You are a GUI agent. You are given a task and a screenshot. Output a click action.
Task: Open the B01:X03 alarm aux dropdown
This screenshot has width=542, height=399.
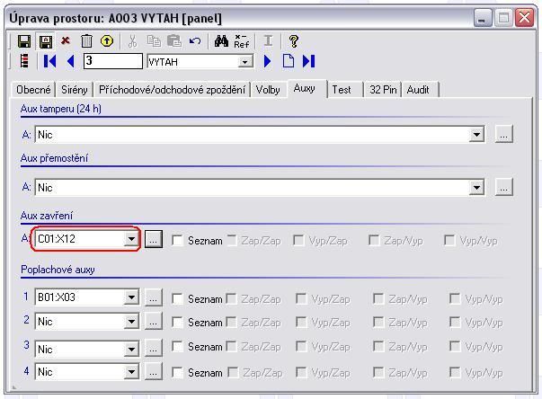pyautogui.click(x=131, y=298)
